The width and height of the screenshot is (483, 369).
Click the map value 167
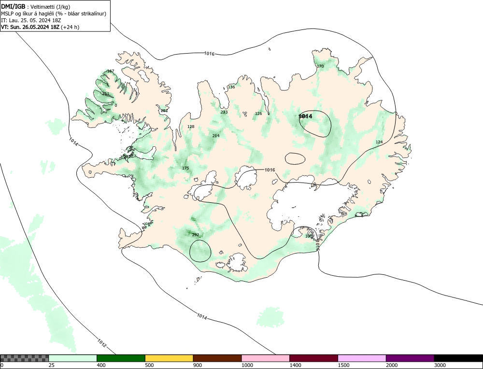111,71
